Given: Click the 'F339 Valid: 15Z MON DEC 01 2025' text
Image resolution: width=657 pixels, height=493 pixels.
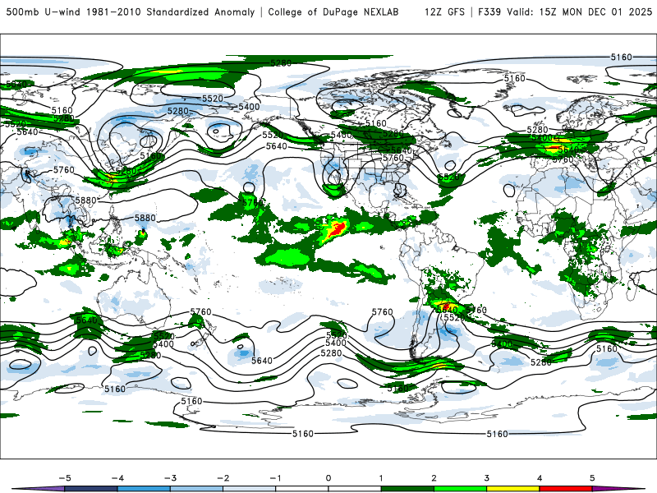Looking at the screenshot, I should pyautogui.click(x=565, y=12).
